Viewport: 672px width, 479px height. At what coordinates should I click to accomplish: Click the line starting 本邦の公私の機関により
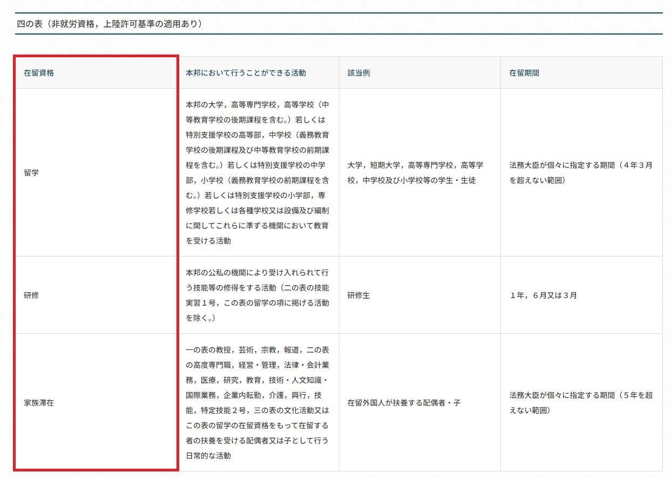[257, 272]
